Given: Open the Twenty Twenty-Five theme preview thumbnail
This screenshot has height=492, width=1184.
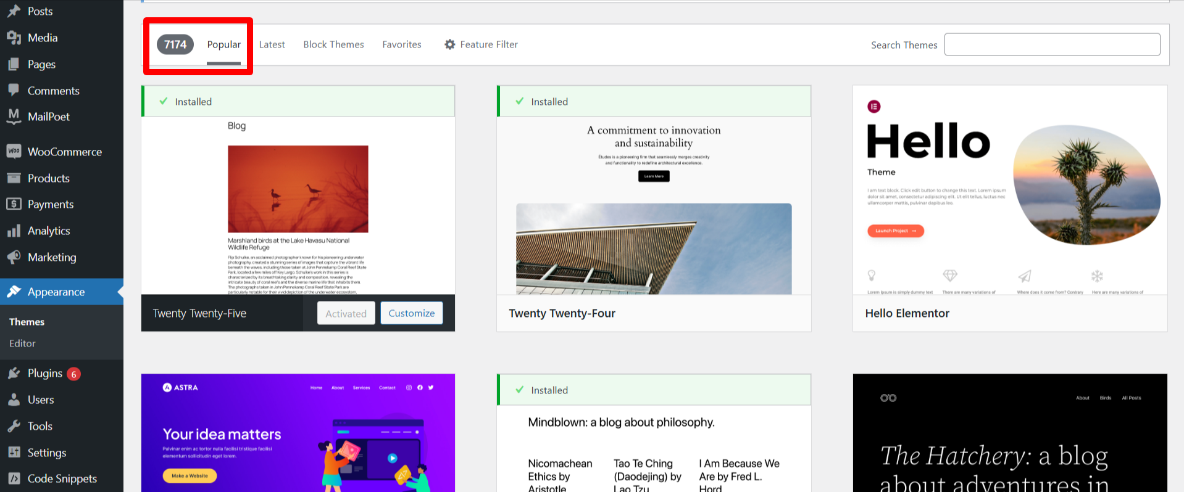Looking at the screenshot, I should point(298,205).
